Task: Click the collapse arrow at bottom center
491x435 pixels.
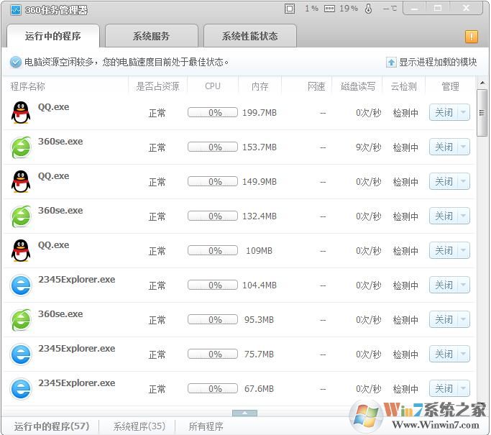Action: click(x=244, y=413)
